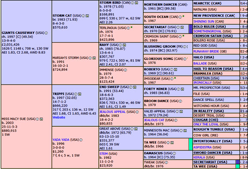Screen dimensions: 248x169
Task: Open the Jealous Appeal link
Action: (x=112, y=112)
